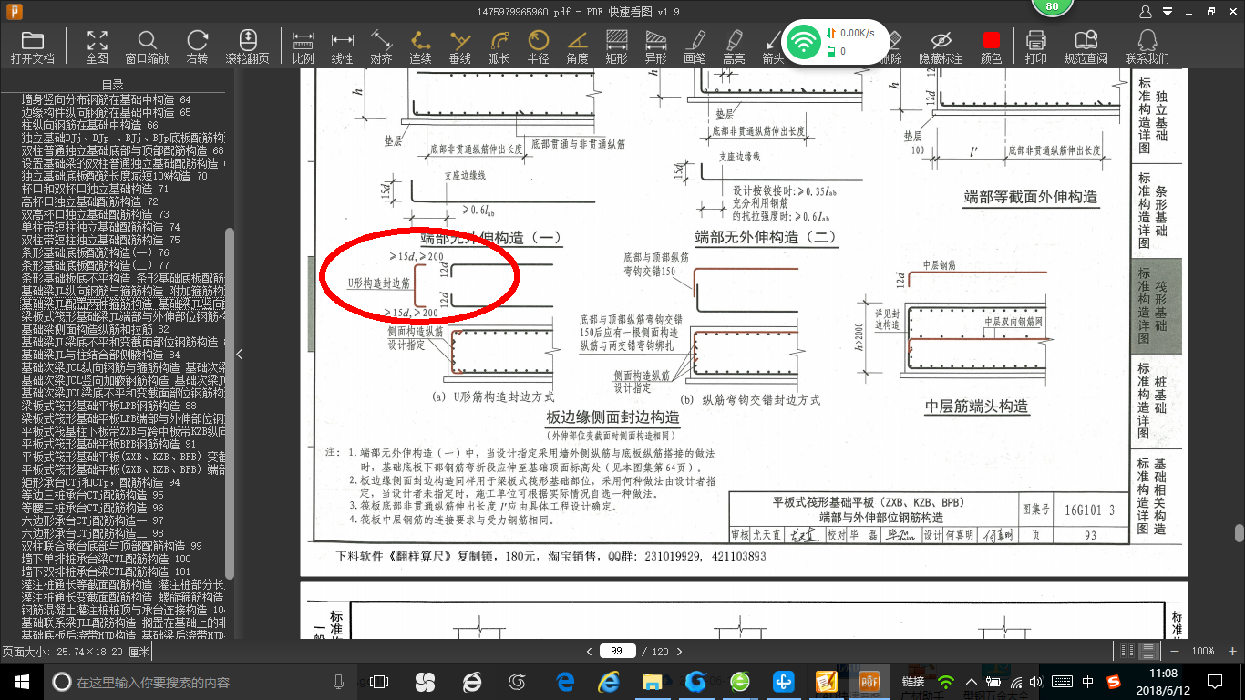Image resolution: width=1245 pixels, height=700 pixels.
Task: Open bookmark 六边形承台CTj配筋构造一 97
Action: (x=92, y=520)
